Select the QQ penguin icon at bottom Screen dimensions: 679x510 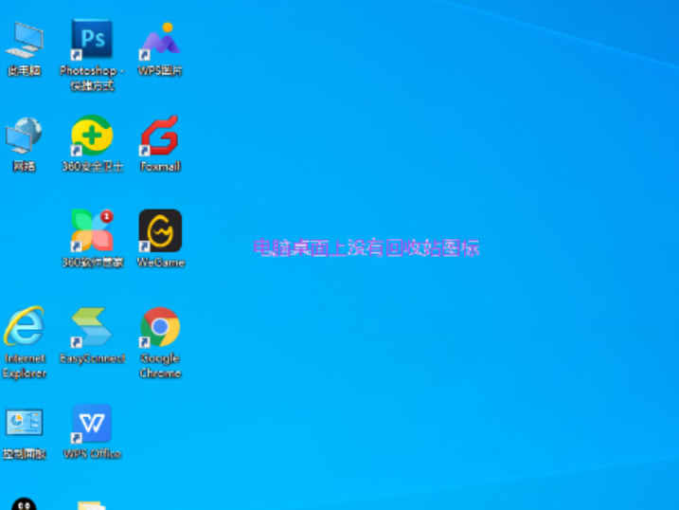click(x=24, y=504)
